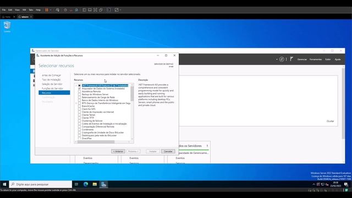Click the taskbar clock and date
This screenshot has height=198, width=352.
[335, 184]
